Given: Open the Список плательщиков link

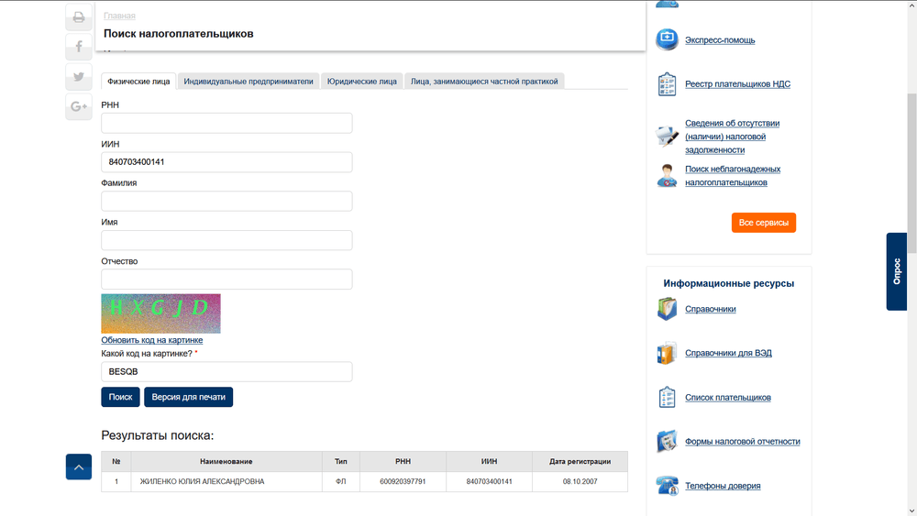Looking at the screenshot, I should (728, 398).
